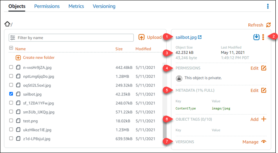This screenshot has width=278, height=153.
Task: Switch to the Permissions tab
Action: click(47, 6)
